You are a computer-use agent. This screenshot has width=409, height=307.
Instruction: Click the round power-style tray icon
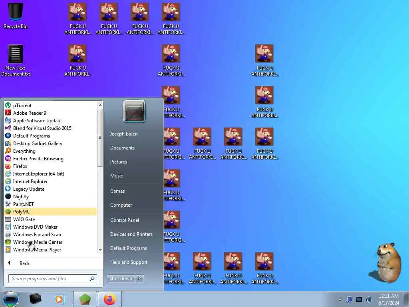coord(369,299)
